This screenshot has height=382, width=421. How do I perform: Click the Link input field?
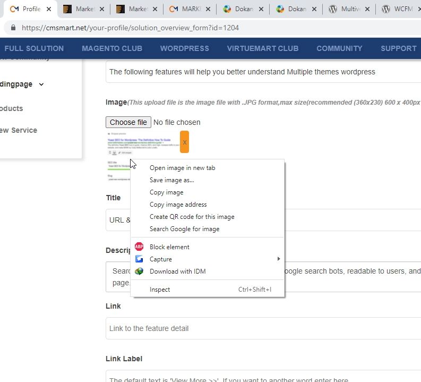pos(263,328)
